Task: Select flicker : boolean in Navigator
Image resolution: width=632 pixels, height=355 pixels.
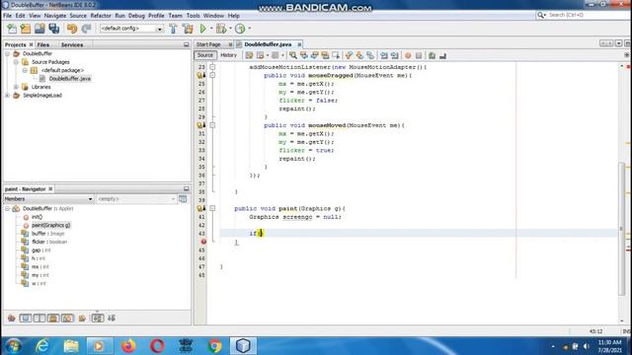Action: click(49, 242)
